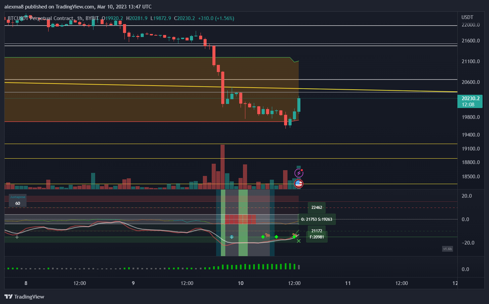Click the TradingView logo
Image resolution: width=489 pixels, height=304 pixels.
pyautogui.click(x=24, y=297)
